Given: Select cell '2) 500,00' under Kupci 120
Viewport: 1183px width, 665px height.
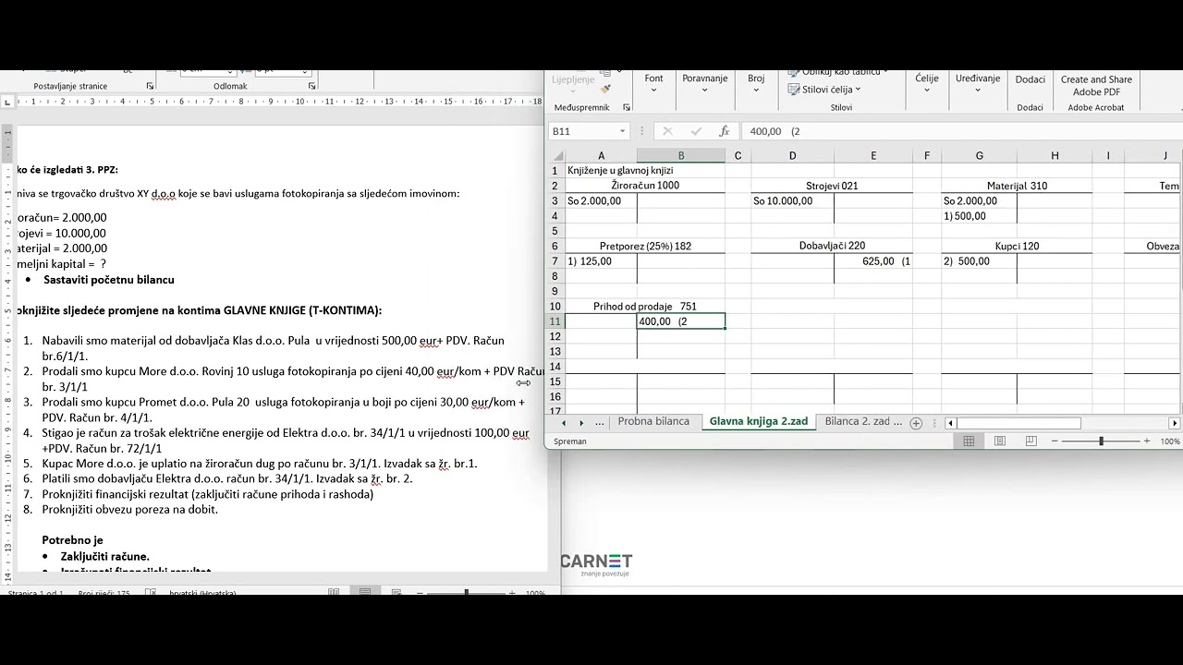Looking at the screenshot, I should tap(980, 261).
